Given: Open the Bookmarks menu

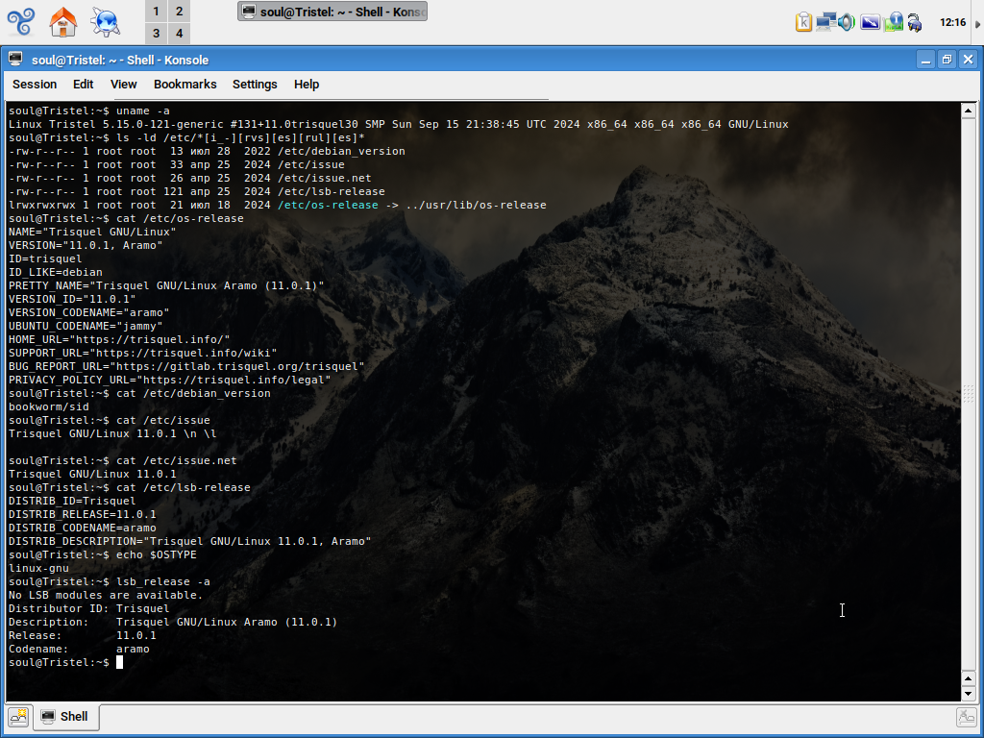Looking at the screenshot, I should pyautogui.click(x=185, y=85).
